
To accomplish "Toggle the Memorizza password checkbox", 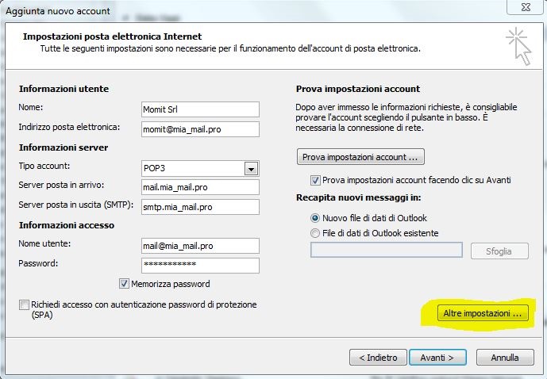I will (x=125, y=284).
